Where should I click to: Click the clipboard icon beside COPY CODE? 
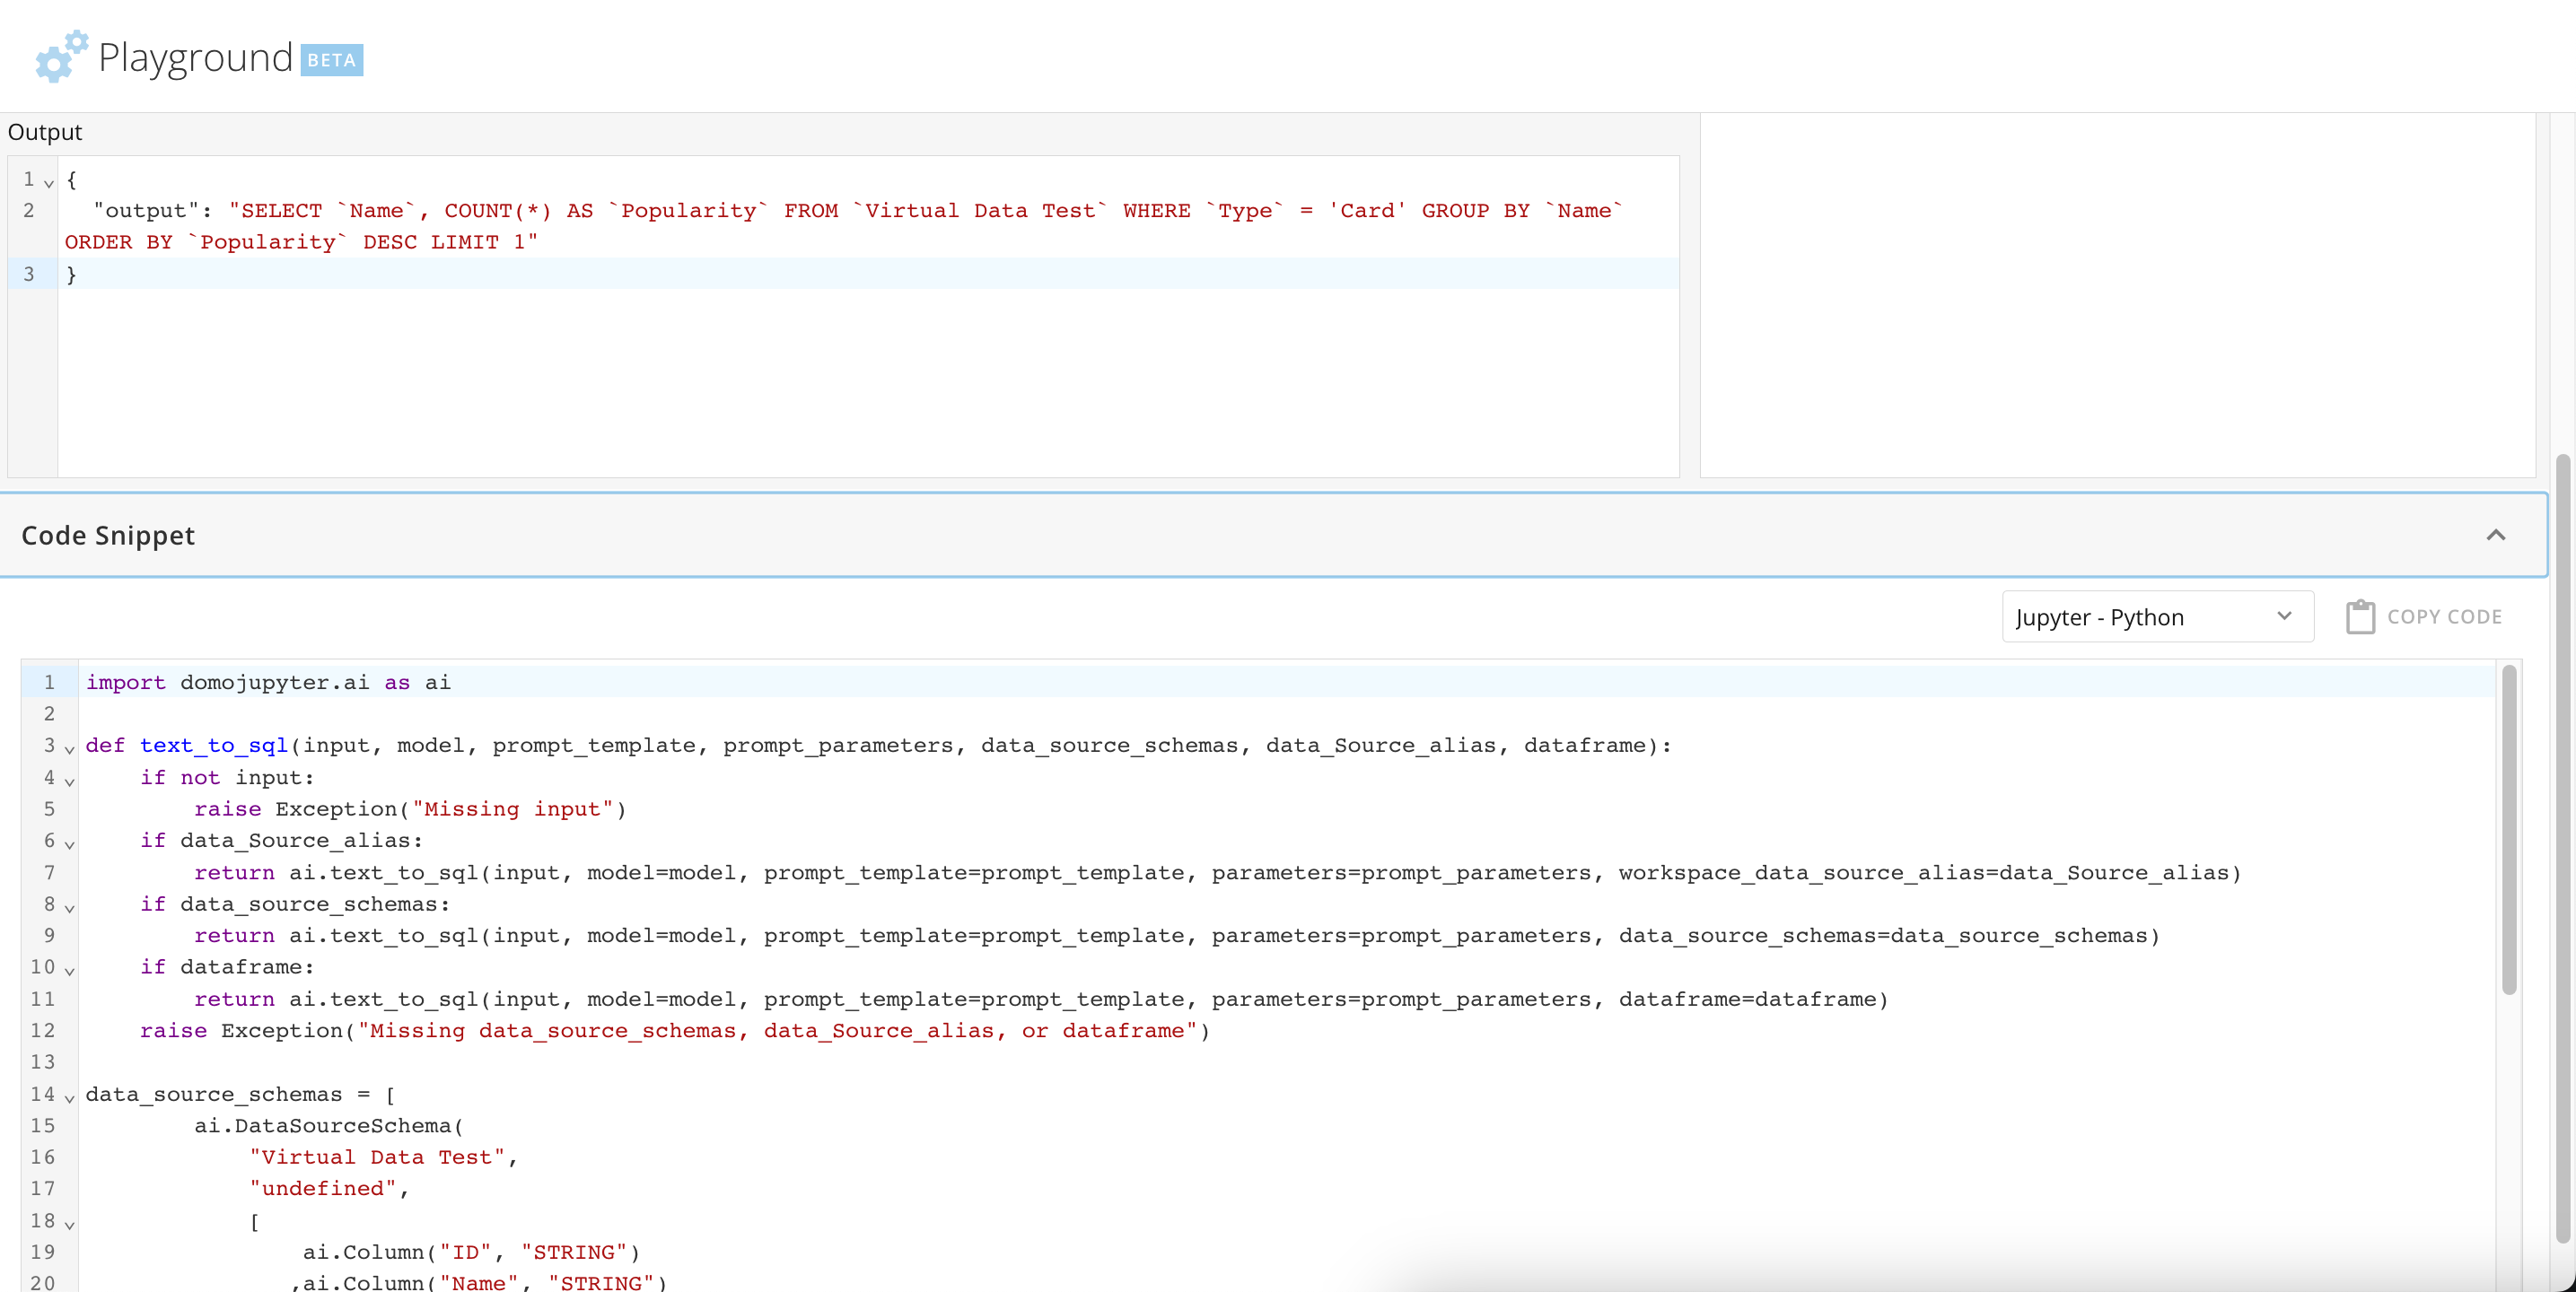tap(2361, 616)
